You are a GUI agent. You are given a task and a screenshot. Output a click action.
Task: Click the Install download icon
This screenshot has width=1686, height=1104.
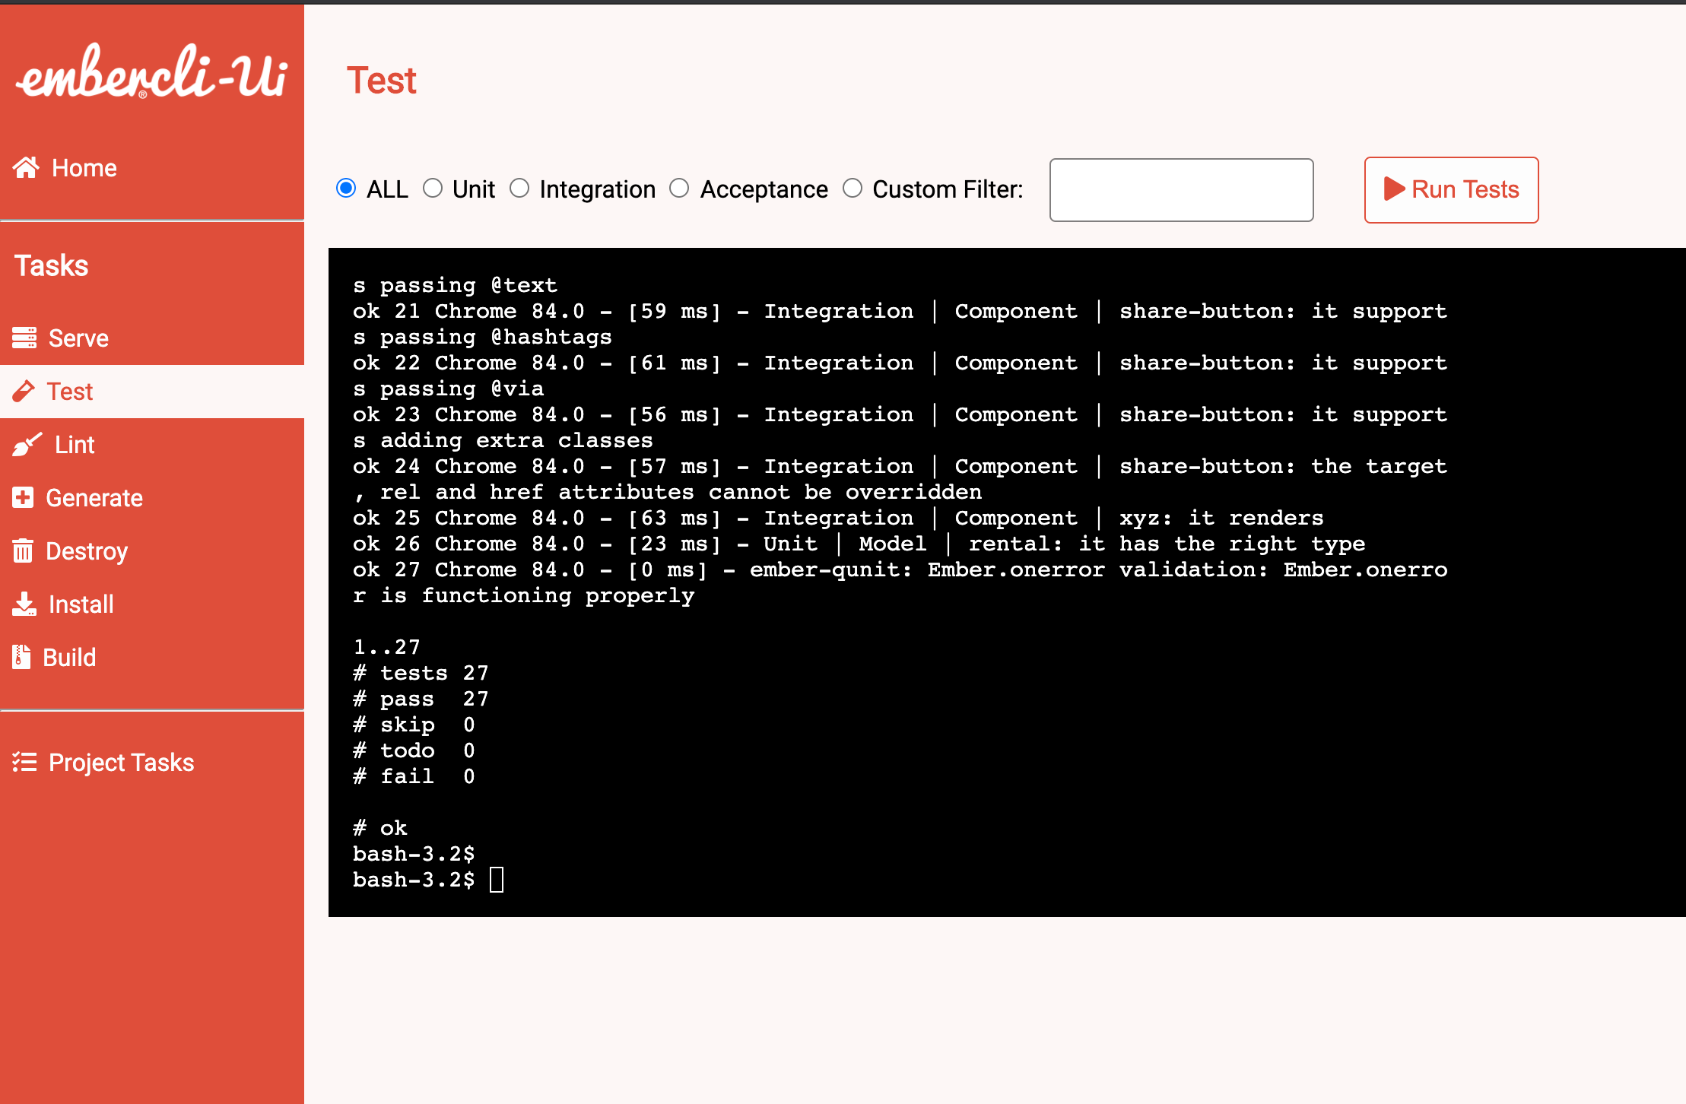[x=24, y=604]
